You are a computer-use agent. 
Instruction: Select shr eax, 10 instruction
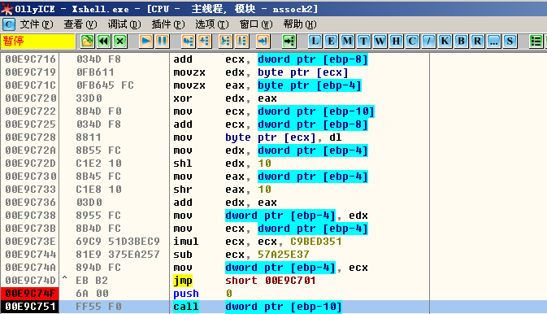click(222, 190)
